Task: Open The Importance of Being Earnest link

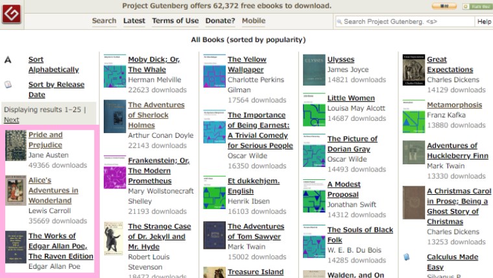Action: click(260, 131)
